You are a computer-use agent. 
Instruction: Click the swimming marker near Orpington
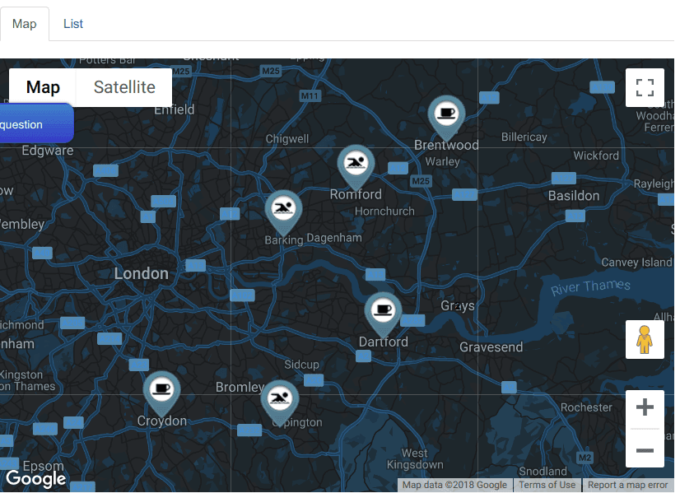click(x=280, y=402)
